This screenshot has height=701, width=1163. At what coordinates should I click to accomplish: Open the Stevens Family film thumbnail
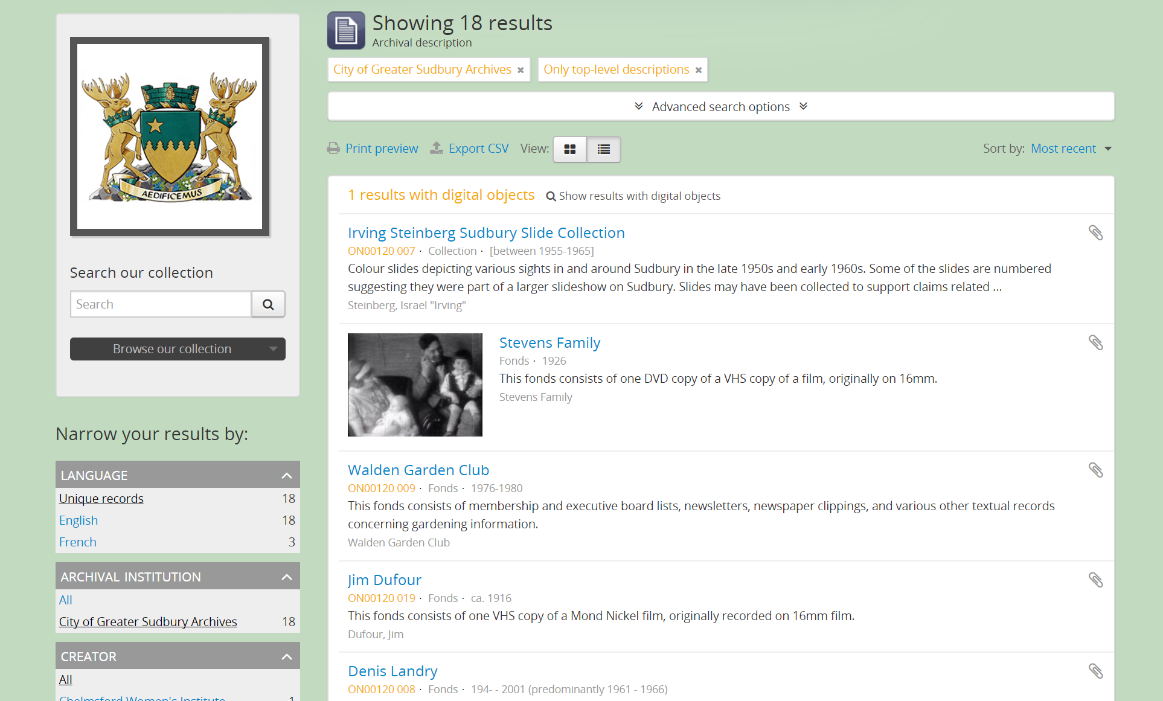click(x=415, y=385)
